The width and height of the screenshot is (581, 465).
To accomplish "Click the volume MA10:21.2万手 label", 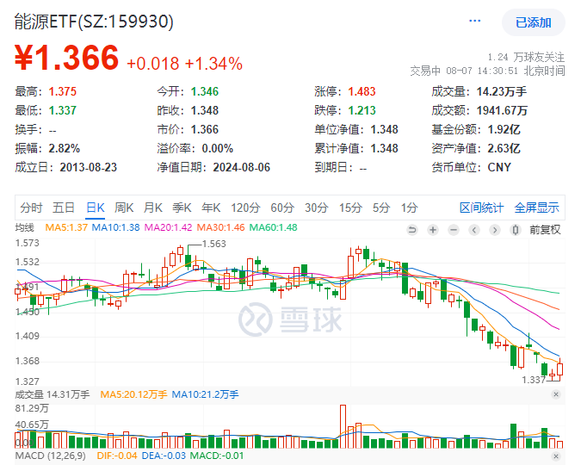I will (x=205, y=394).
